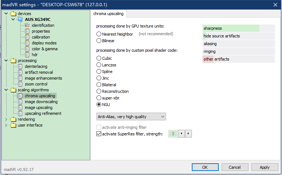Close the madVR settings window

[x=275, y=5]
